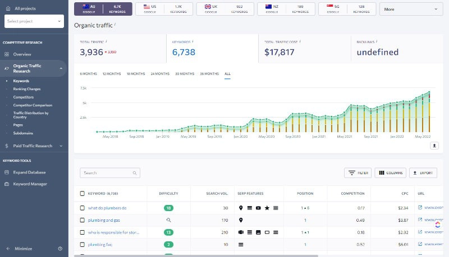Viewport: 449px width, 257px height.
Task: Switch to the UK Google tab
Action: 225,9
